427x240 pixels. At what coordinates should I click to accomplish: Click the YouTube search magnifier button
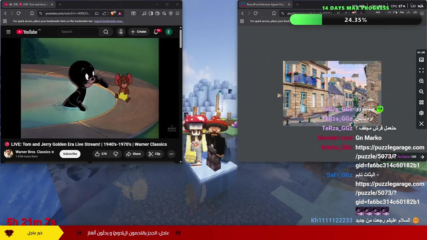[106, 32]
